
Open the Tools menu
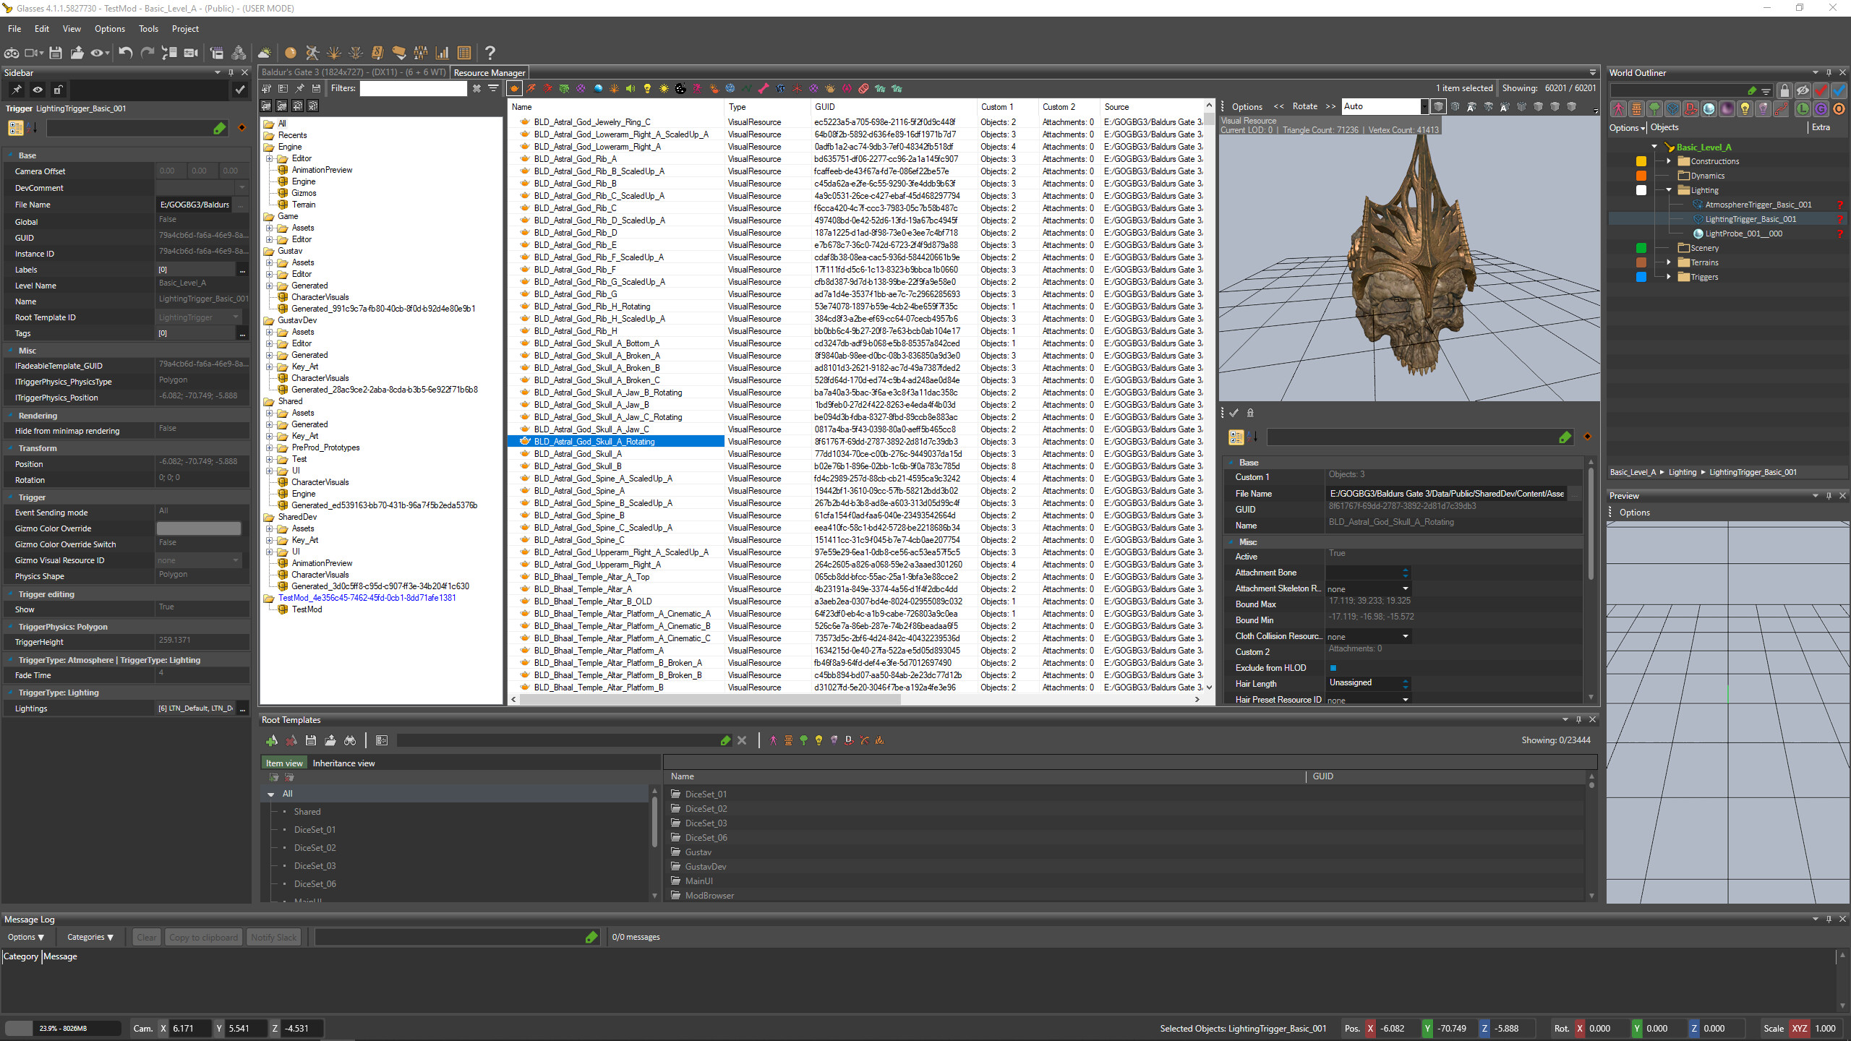point(148,28)
